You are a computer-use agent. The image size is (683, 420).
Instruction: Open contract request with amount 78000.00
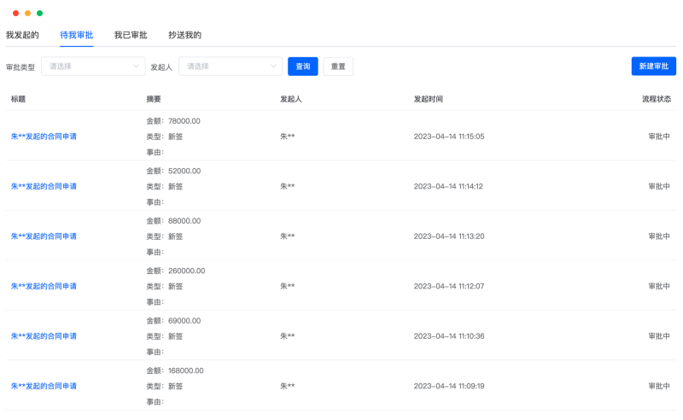44,137
